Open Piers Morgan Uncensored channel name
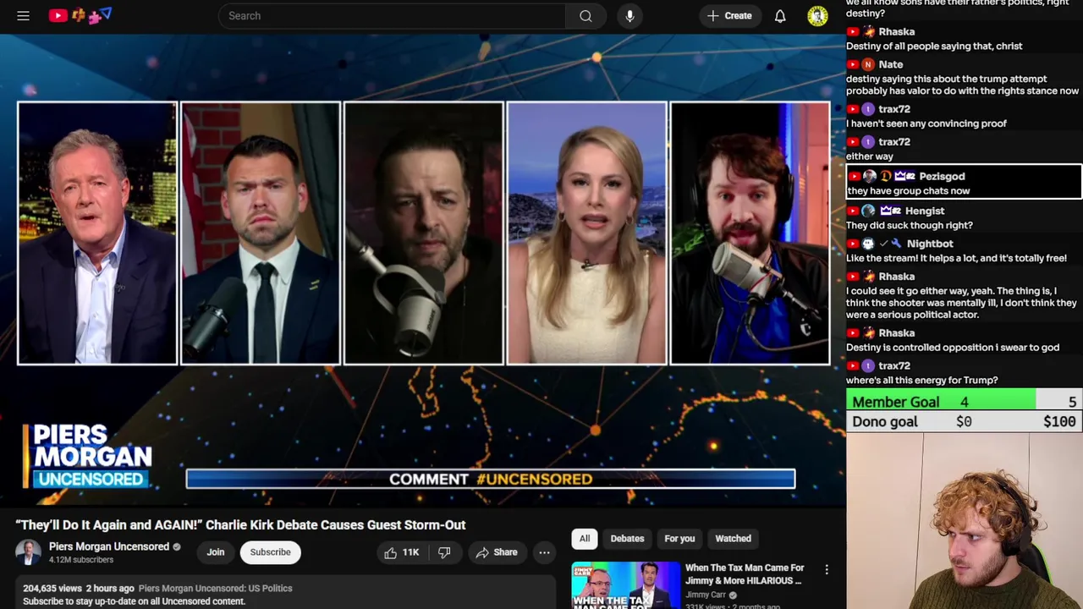 (109, 546)
